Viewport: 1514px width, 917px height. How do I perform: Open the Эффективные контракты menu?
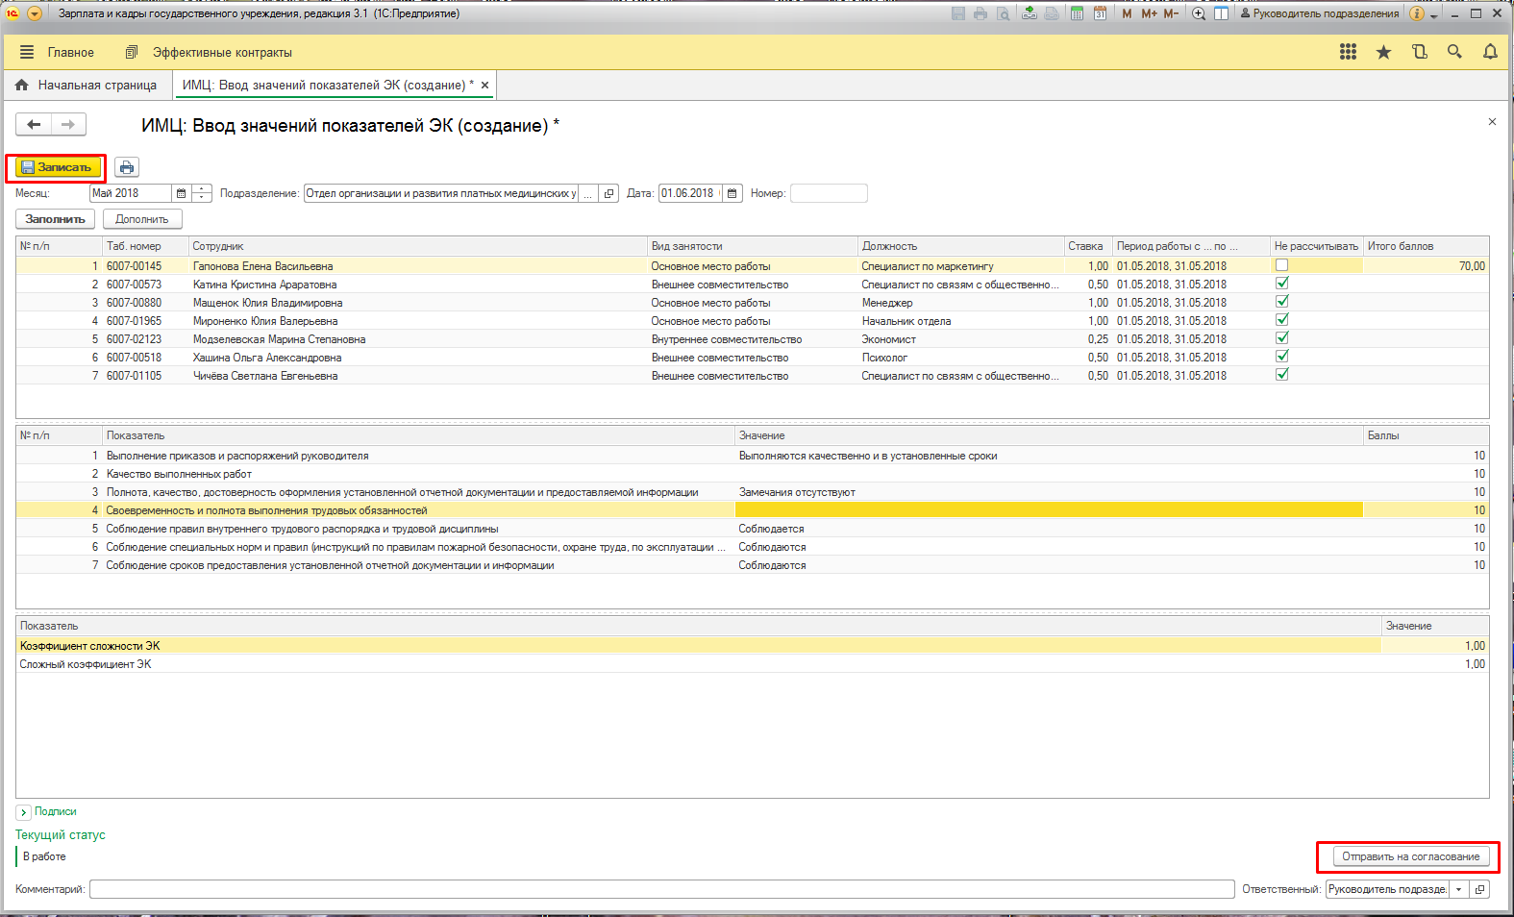221,52
